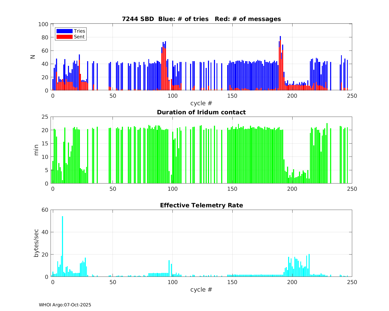
Task: Click the "60" y-axis tick of telemetry chart
Action: pos(45,210)
